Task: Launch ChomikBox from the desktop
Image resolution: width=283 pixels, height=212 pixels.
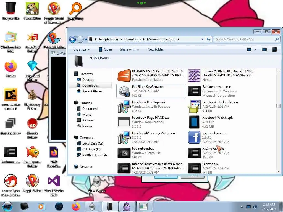Action: [x=32, y=11]
